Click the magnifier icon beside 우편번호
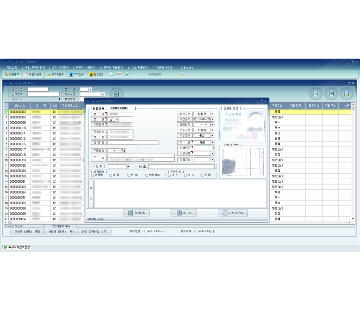Image resolution: width=360 pixels, height=310 pixels. click(x=124, y=151)
